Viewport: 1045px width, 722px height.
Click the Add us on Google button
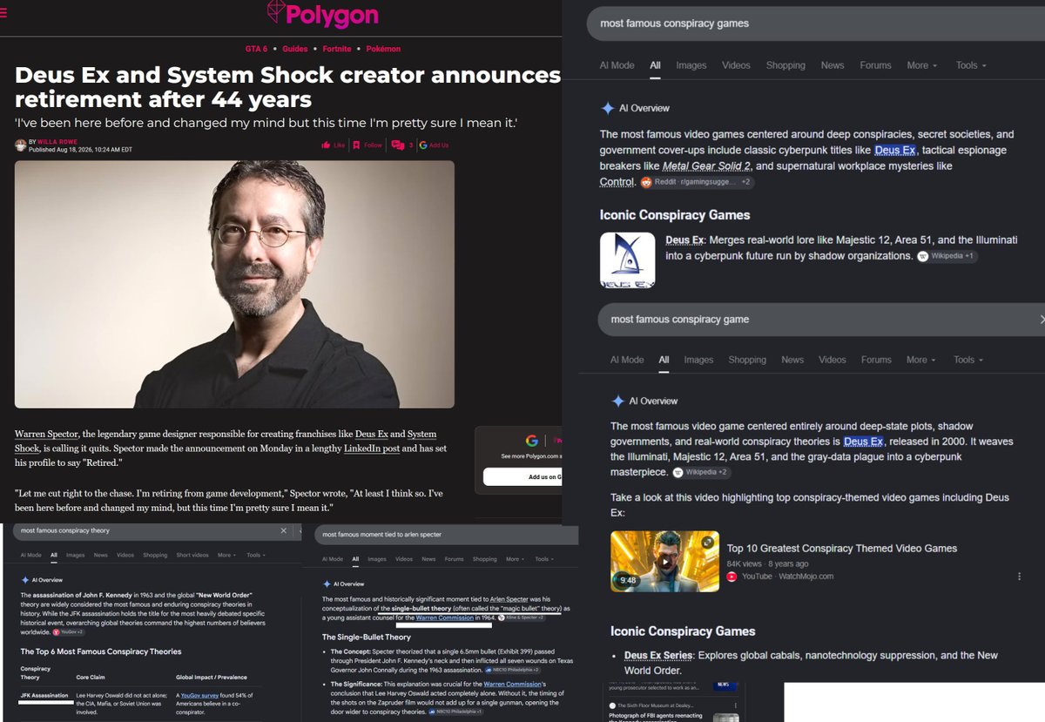click(x=522, y=476)
